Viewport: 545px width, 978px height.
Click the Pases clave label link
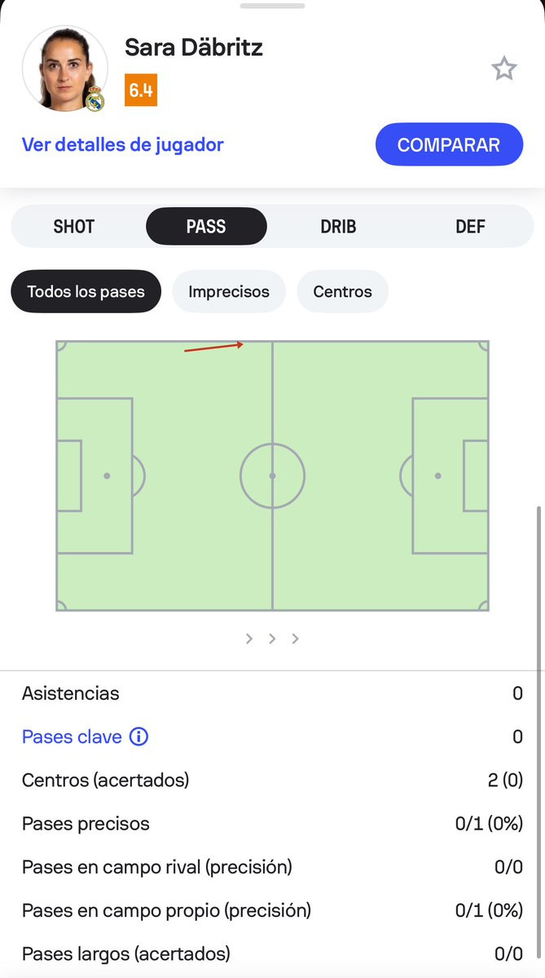[x=72, y=737]
